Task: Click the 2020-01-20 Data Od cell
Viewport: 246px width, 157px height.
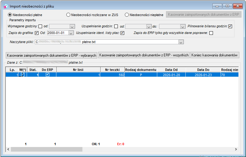Action: point(171,75)
